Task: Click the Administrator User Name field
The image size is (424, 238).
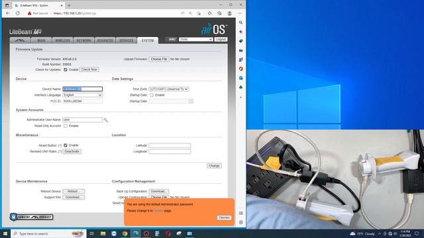Action: (x=82, y=120)
